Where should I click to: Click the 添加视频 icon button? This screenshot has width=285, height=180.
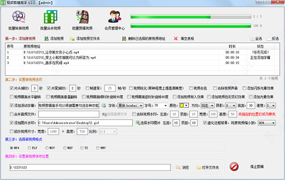click(47, 38)
